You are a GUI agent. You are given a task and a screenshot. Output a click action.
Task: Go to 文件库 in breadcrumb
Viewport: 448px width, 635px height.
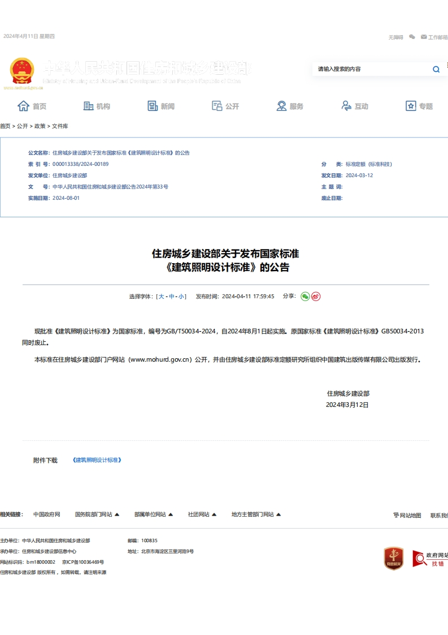click(x=60, y=126)
